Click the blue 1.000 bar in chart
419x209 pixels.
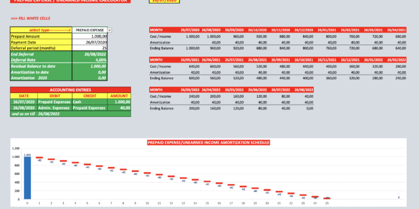point(27,178)
